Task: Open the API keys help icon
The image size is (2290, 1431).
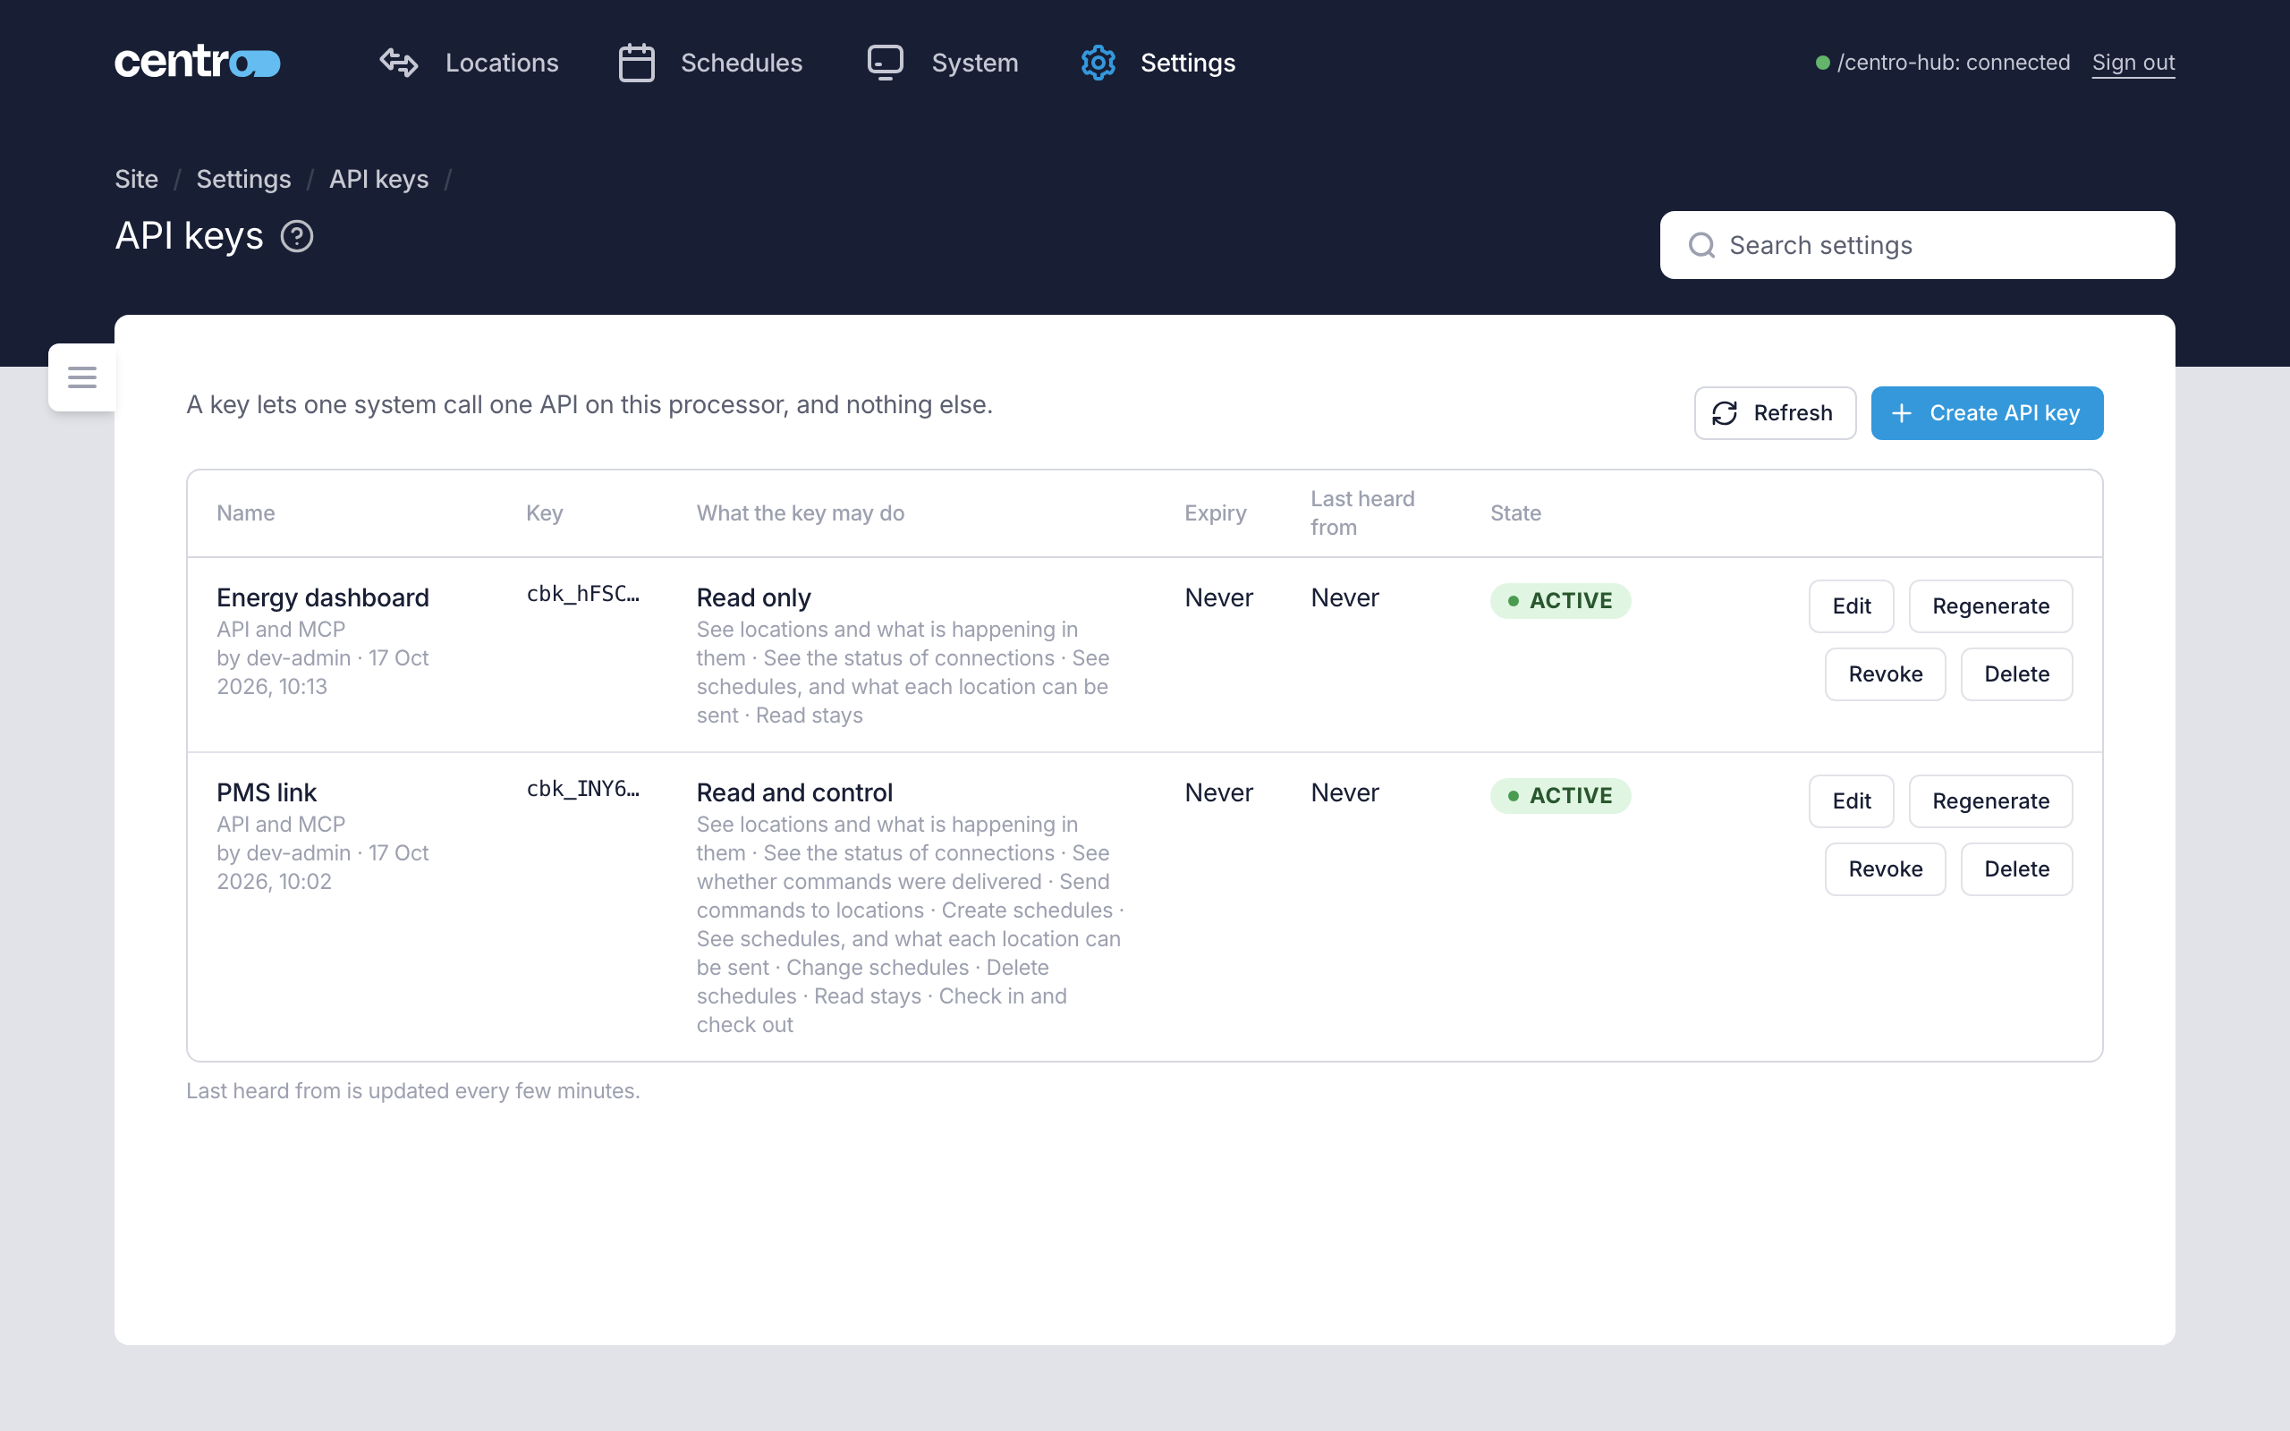Action: [297, 235]
